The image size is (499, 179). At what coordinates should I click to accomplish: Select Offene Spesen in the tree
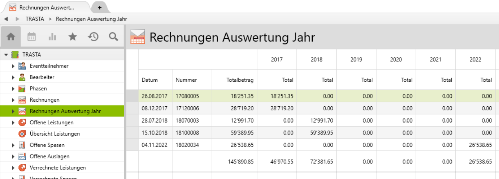(x=47, y=145)
